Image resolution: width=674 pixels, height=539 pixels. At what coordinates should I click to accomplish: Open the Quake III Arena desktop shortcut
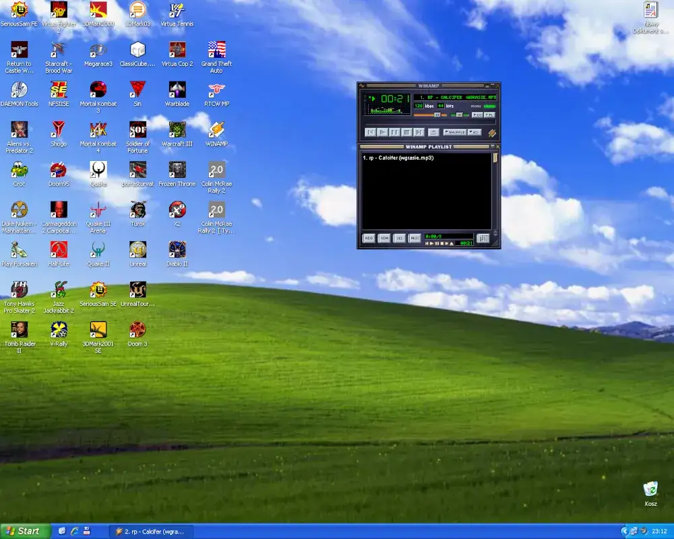point(98,210)
